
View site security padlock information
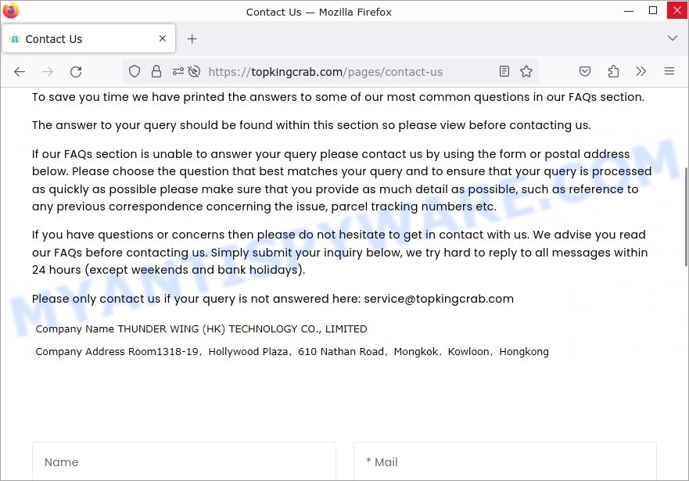[156, 71]
